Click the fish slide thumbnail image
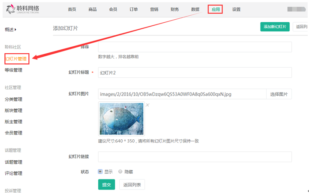The height and width of the screenshot is (193, 309). (x=122, y=119)
